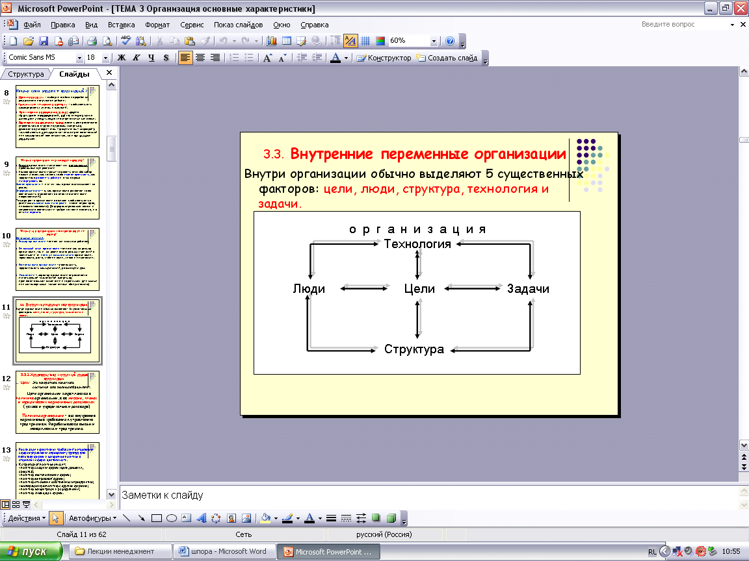Toggle underline (Ч) formatting
749x561 pixels.
coord(151,58)
